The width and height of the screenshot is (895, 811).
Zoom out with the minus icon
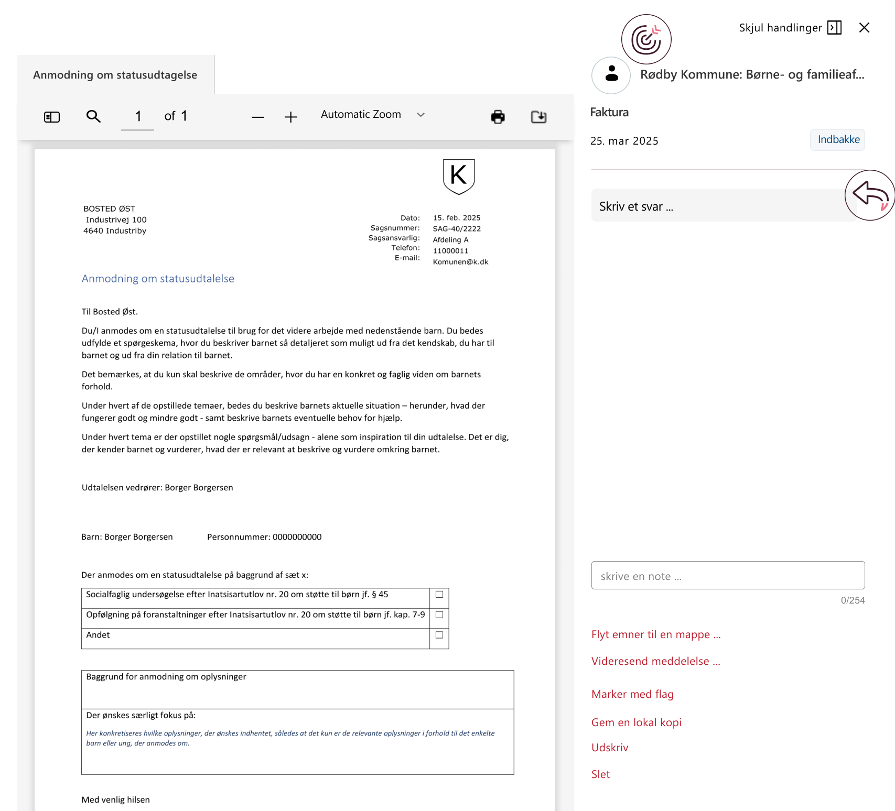(x=257, y=117)
